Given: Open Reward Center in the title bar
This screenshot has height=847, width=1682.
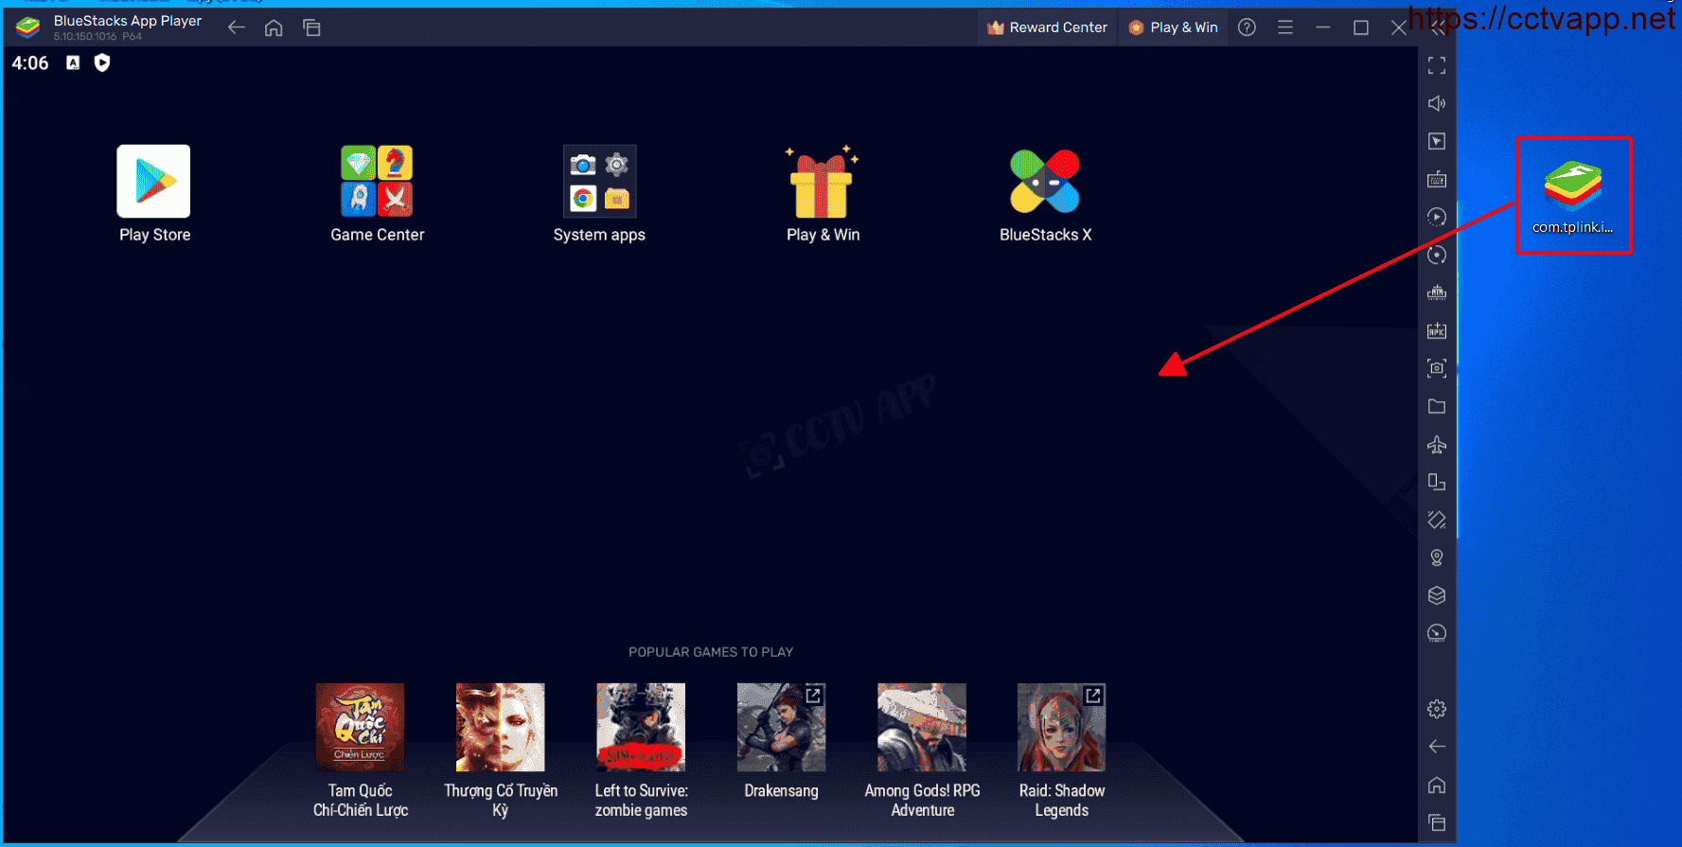Looking at the screenshot, I should tap(1047, 27).
